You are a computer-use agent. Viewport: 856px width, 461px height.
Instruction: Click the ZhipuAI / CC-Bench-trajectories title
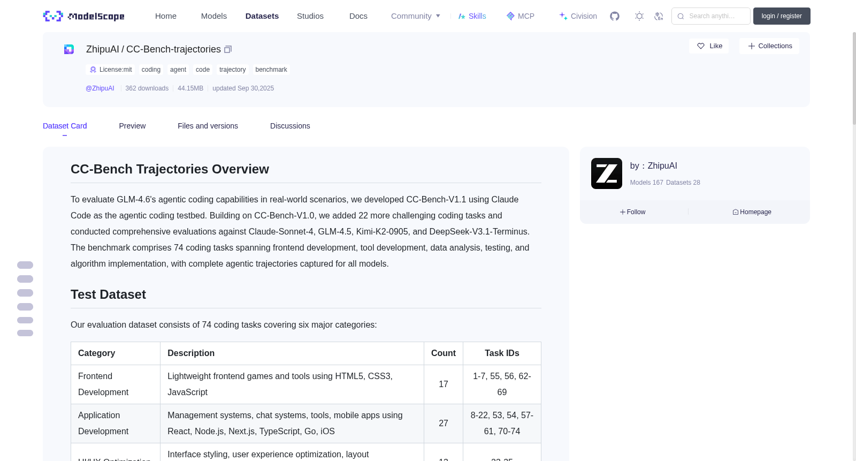(x=154, y=49)
